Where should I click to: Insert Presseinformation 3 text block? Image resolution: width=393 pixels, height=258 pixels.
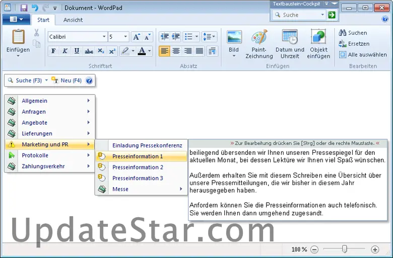click(142, 178)
